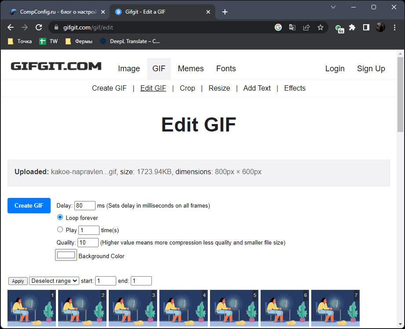The height and width of the screenshot is (329, 405).
Task: Select frame 4 thumbnail
Action: coord(184,308)
